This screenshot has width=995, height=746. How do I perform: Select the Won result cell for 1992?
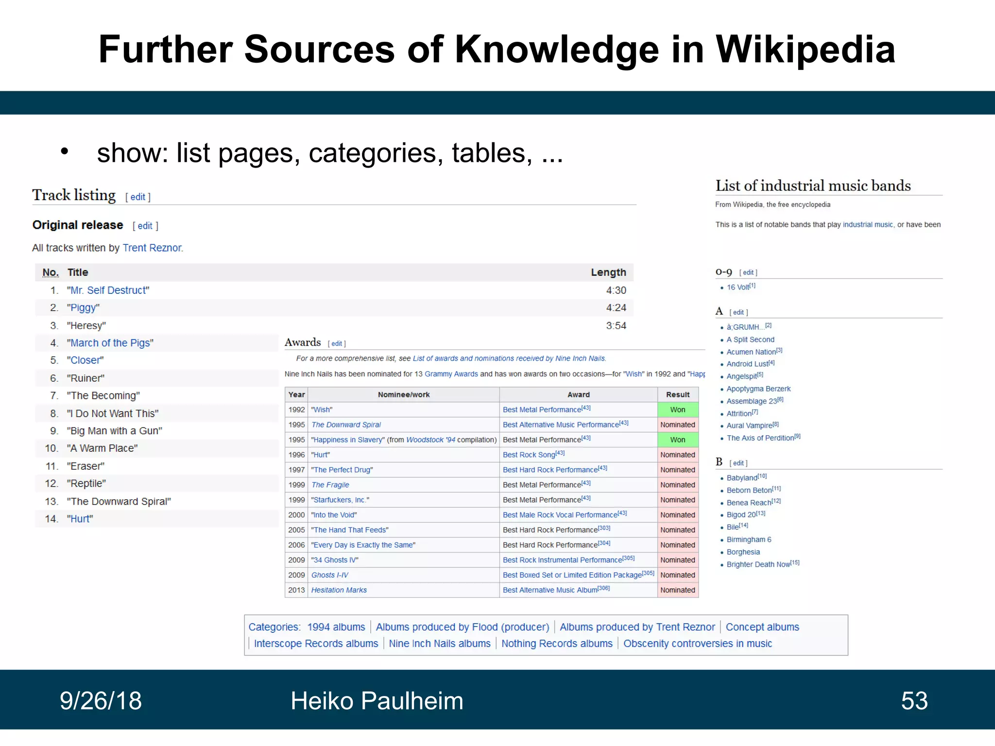pyautogui.click(x=678, y=410)
